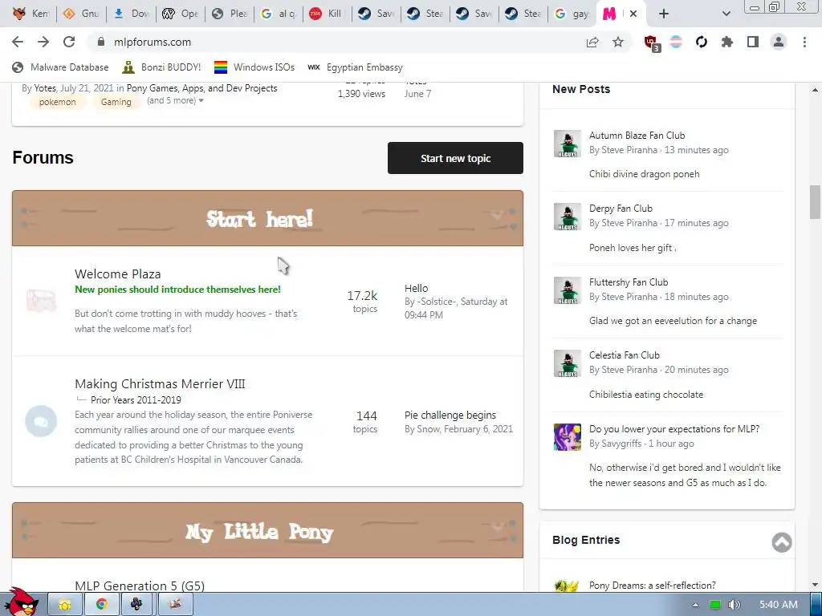Open 'Do you lower your expectations for MLP?'
The image size is (822, 616).
[674, 429]
